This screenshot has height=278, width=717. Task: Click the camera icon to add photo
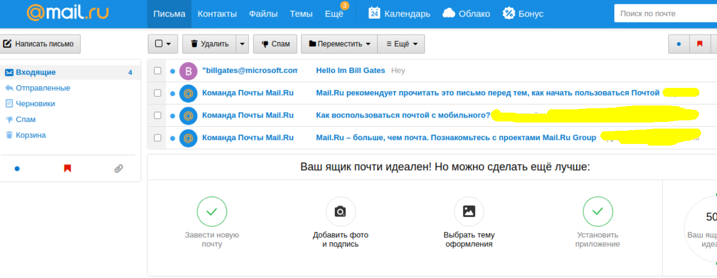(340, 212)
